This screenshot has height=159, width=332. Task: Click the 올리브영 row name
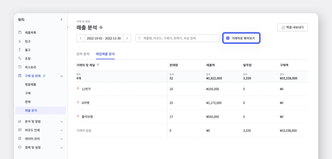[87, 117]
